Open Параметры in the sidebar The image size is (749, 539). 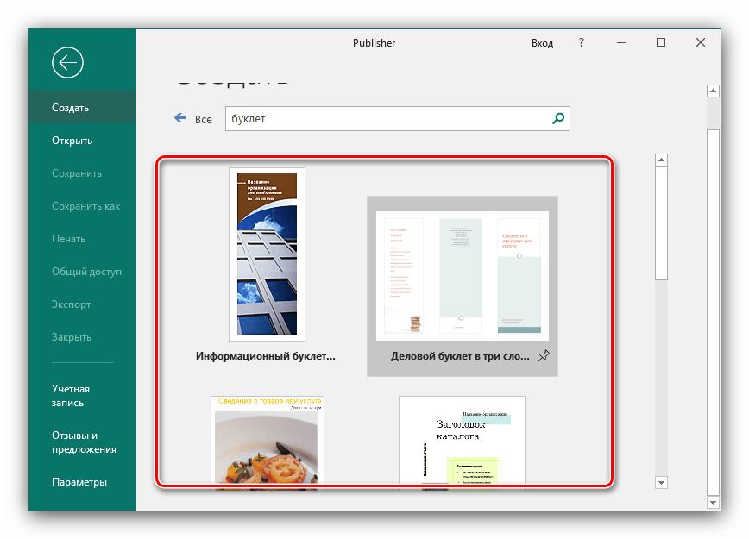(x=79, y=482)
